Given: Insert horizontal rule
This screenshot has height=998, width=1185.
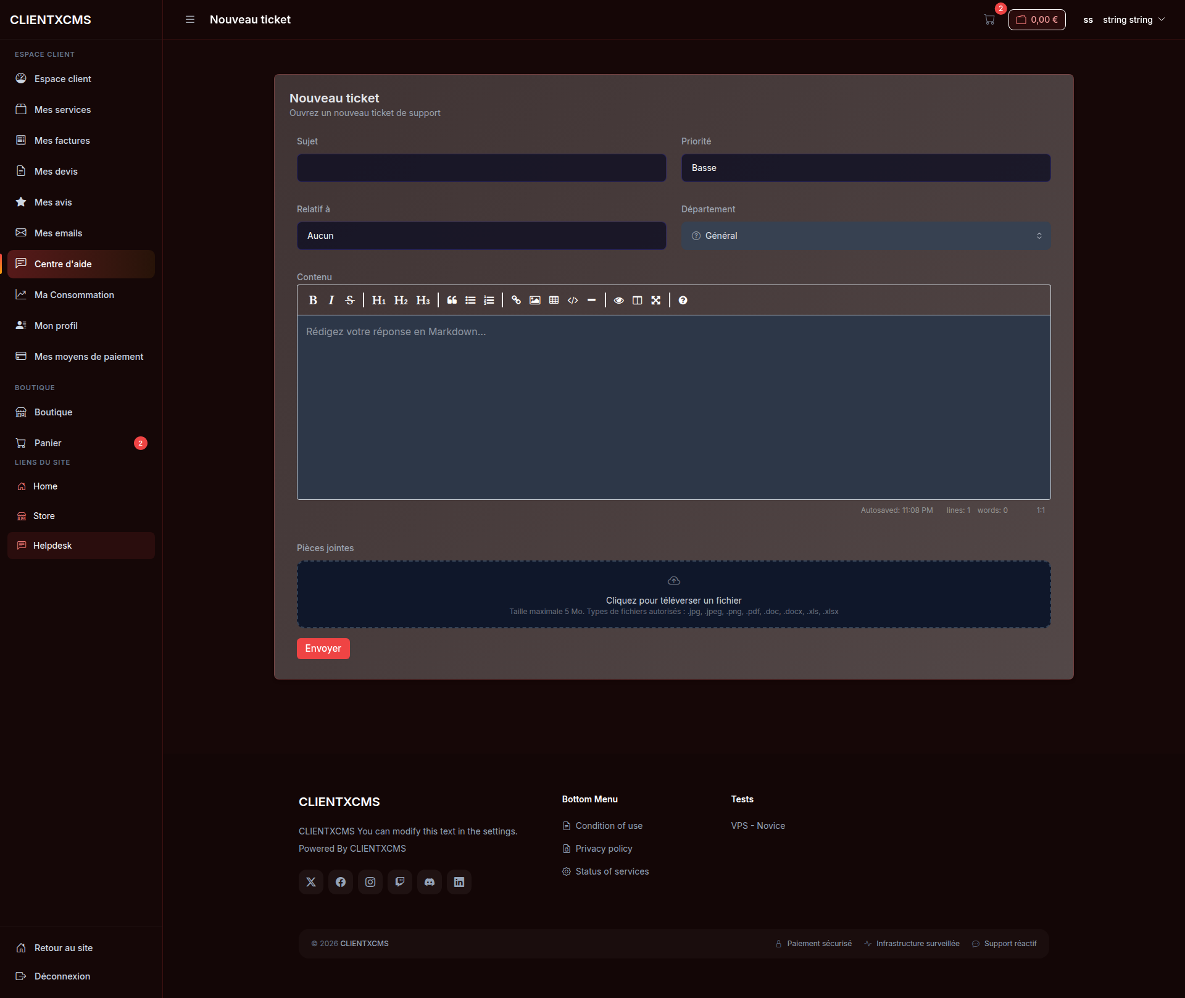Looking at the screenshot, I should point(591,301).
